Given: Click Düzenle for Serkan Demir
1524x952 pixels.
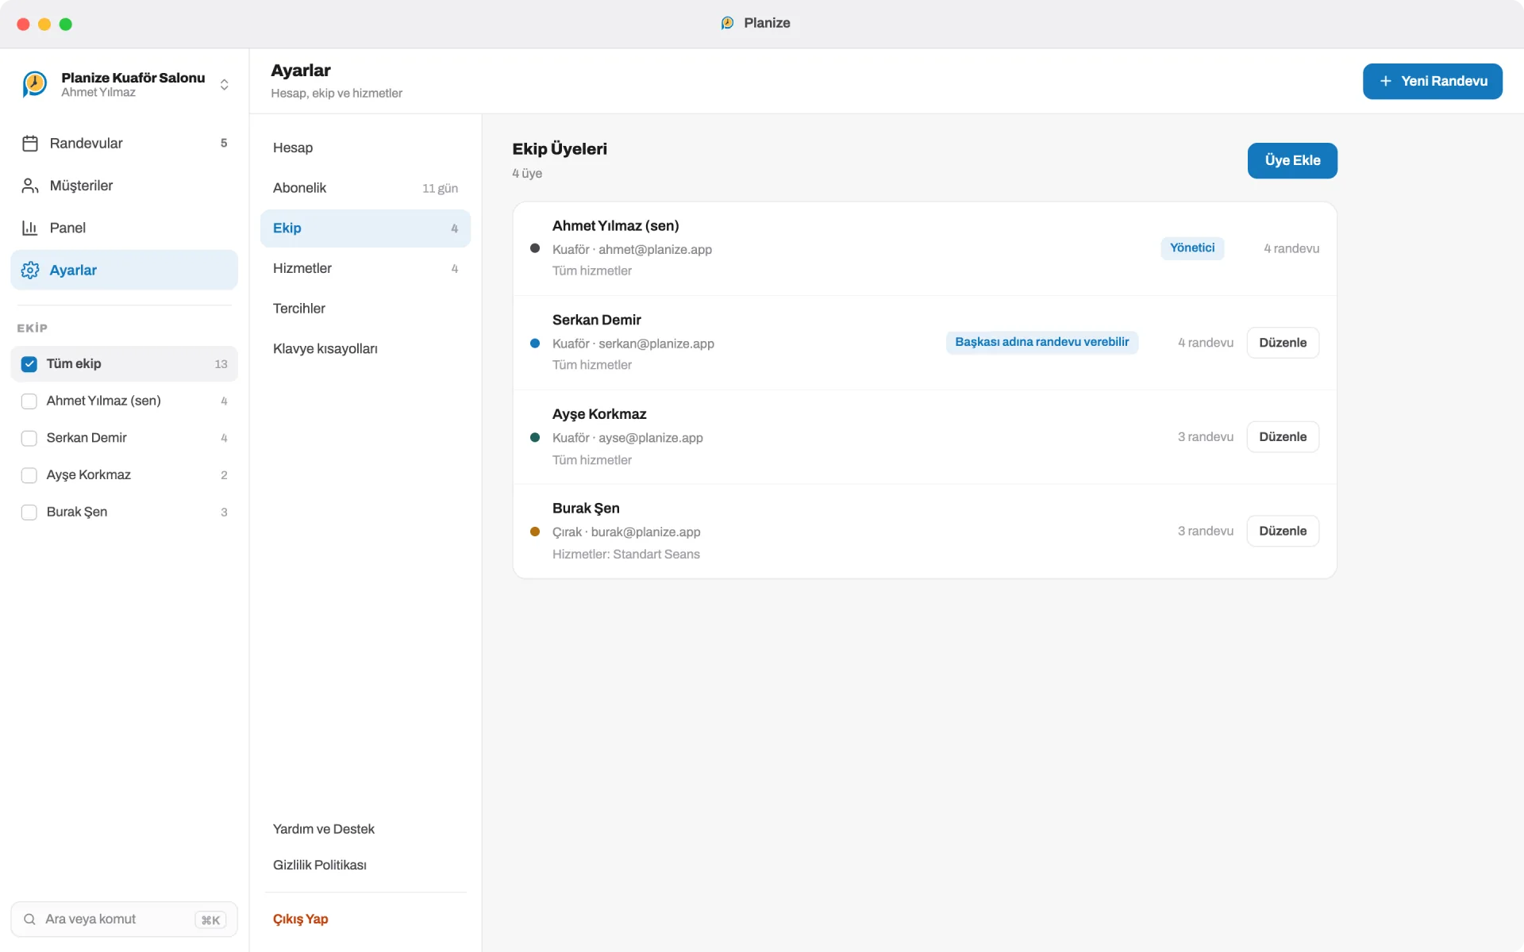Looking at the screenshot, I should pyautogui.click(x=1283, y=343).
